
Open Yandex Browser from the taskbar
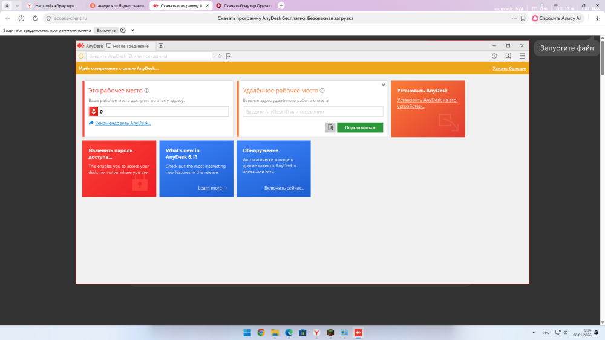tap(316, 333)
